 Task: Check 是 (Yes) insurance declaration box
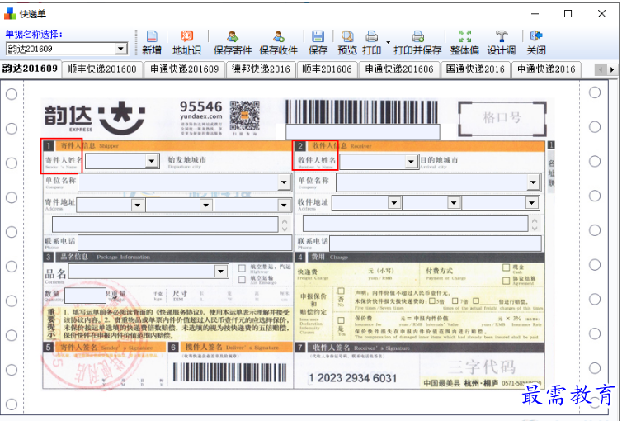point(341,319)
